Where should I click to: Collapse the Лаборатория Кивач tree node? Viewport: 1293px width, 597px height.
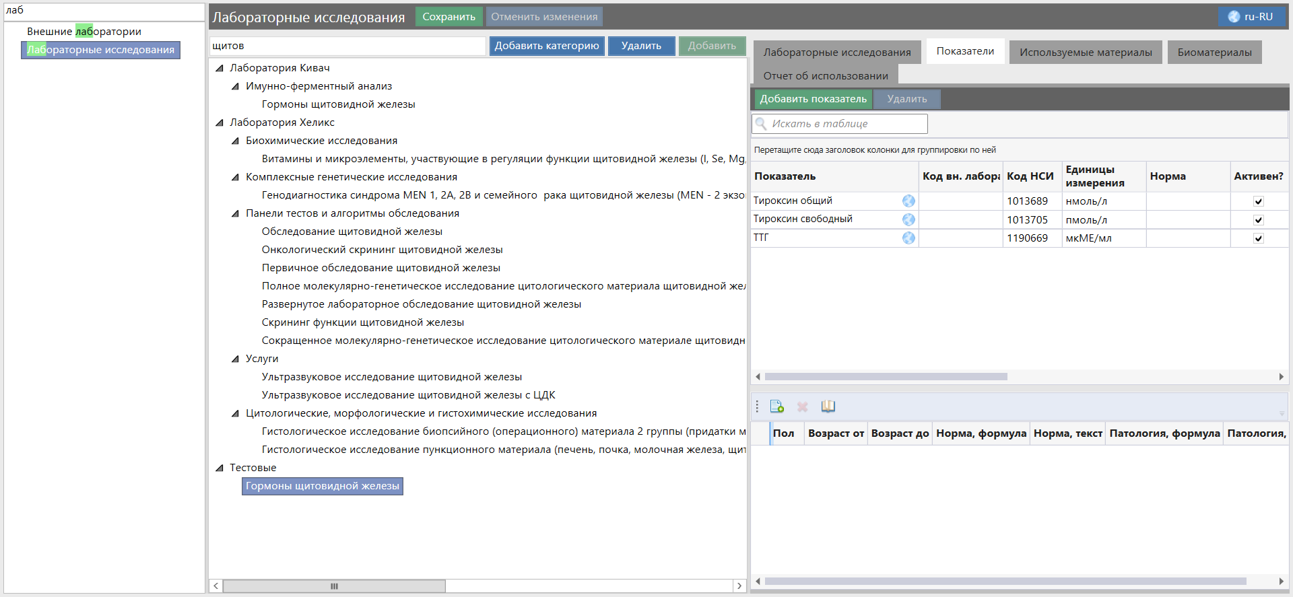coord(220,68)
